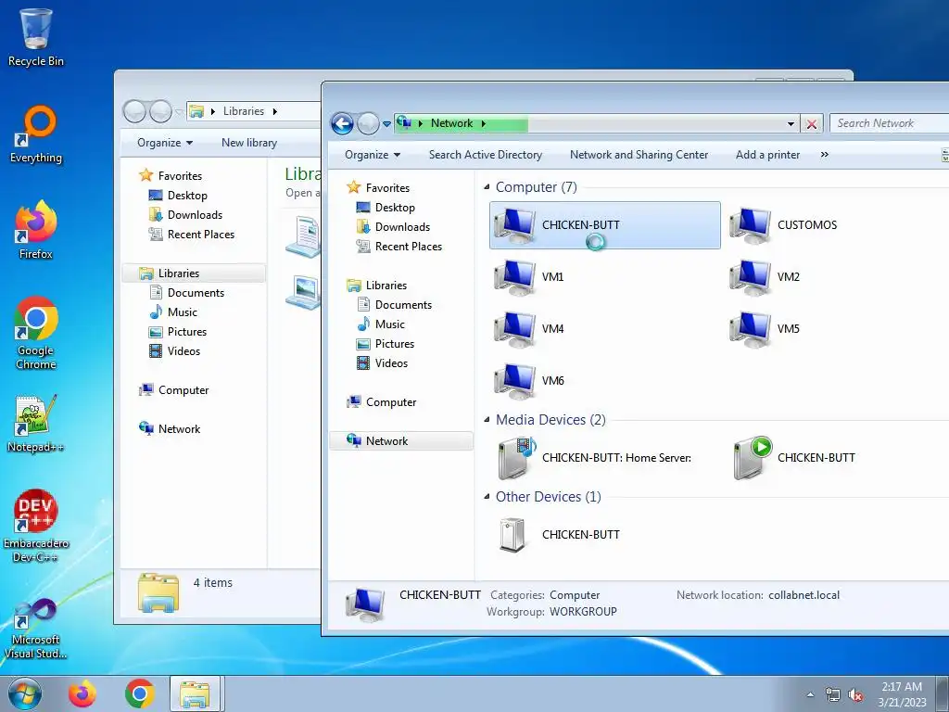Select VM5 computer icon

(765, 329)
